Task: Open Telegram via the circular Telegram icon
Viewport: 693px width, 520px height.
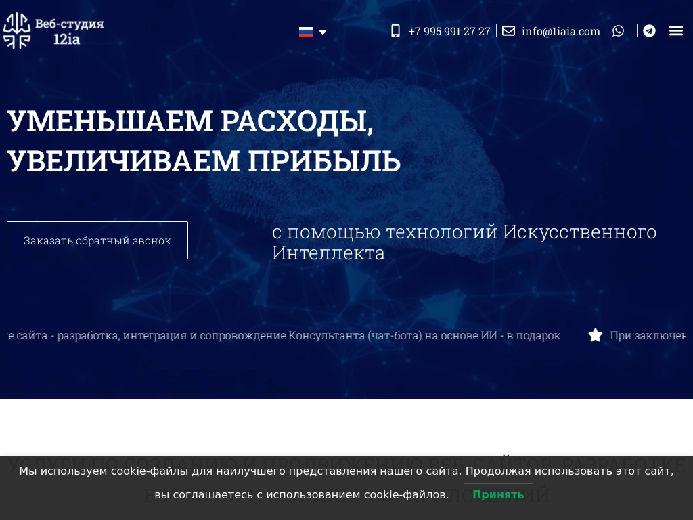Action: tap(649, 31)
